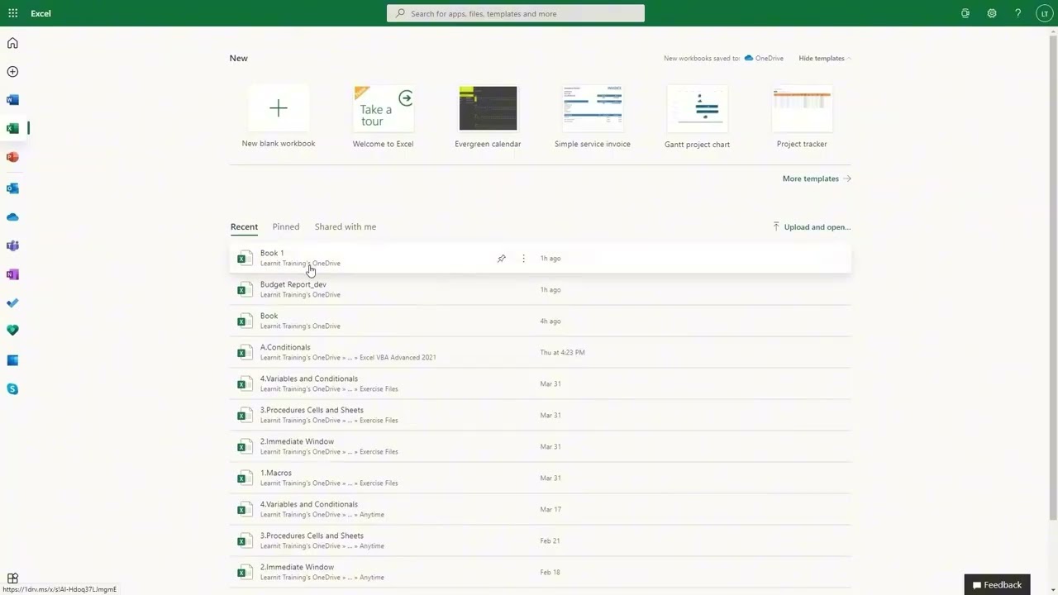
Task: Open Welcome to Excel tour template
Action: 383,117
